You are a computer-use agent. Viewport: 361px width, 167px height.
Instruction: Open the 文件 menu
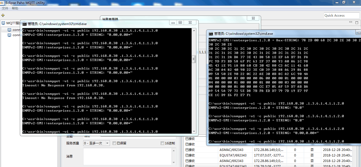pos(5,8)
